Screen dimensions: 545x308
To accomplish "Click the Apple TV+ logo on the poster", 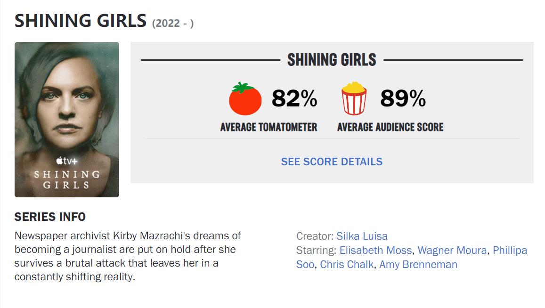I will 66,161.
